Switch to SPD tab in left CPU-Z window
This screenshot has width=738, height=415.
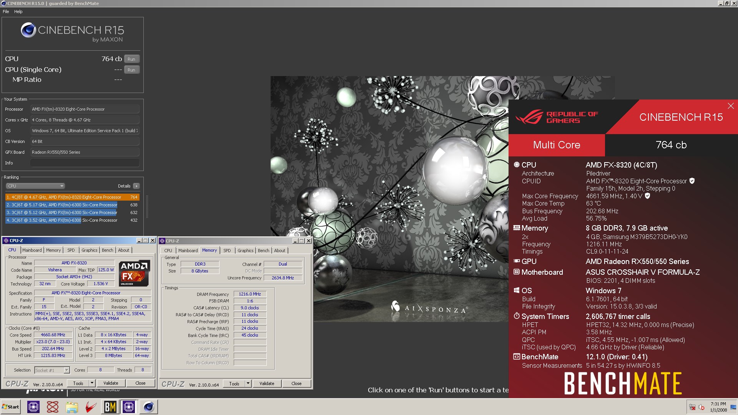coord(71,250)
